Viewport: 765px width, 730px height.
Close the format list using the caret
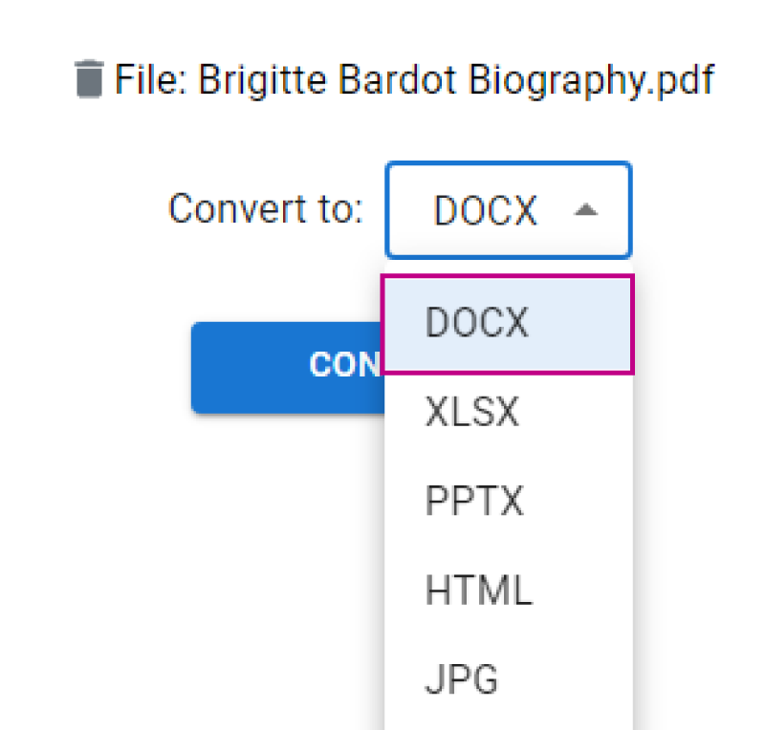coord(585,211)
